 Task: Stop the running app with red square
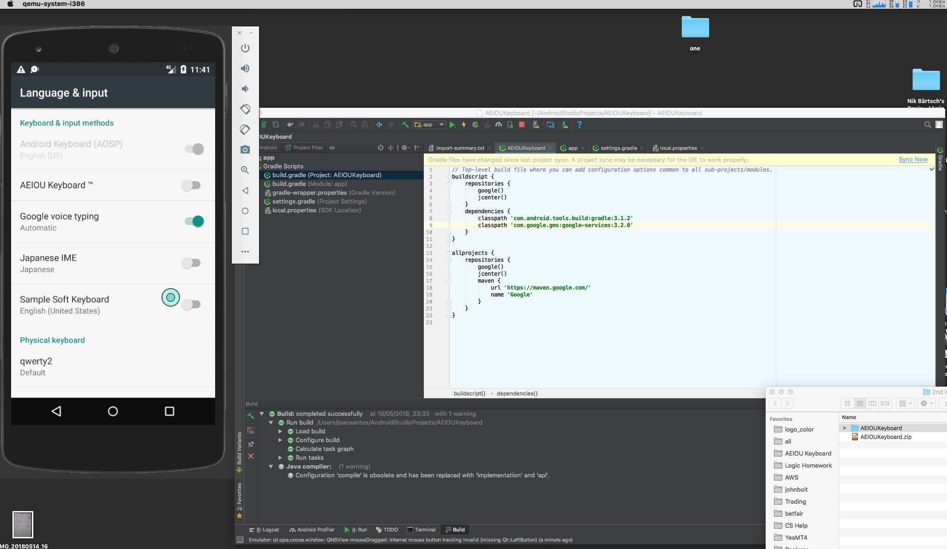click(x=522, y=125)
